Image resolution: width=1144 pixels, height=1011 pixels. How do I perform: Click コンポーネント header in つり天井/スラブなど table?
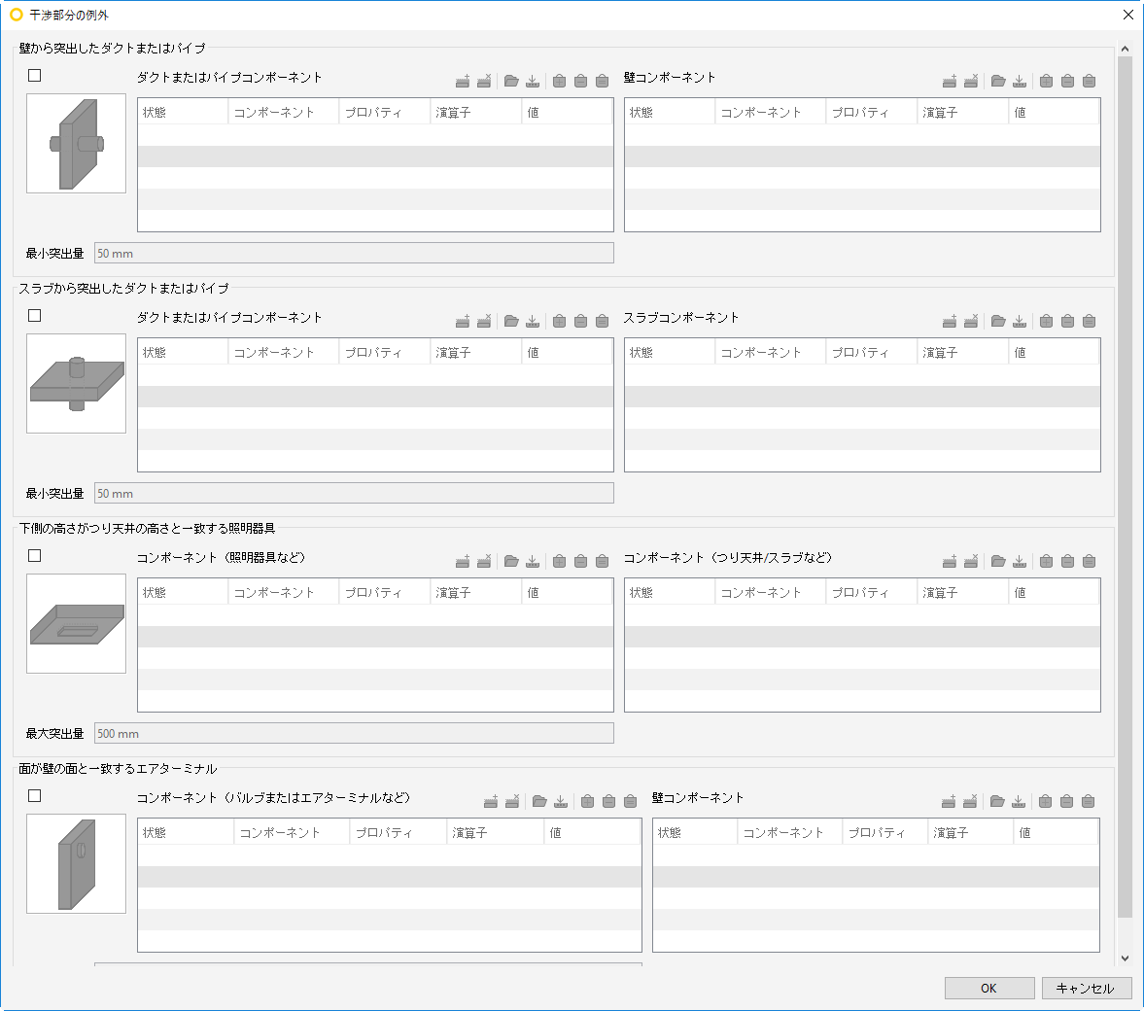tap(770, 593)
